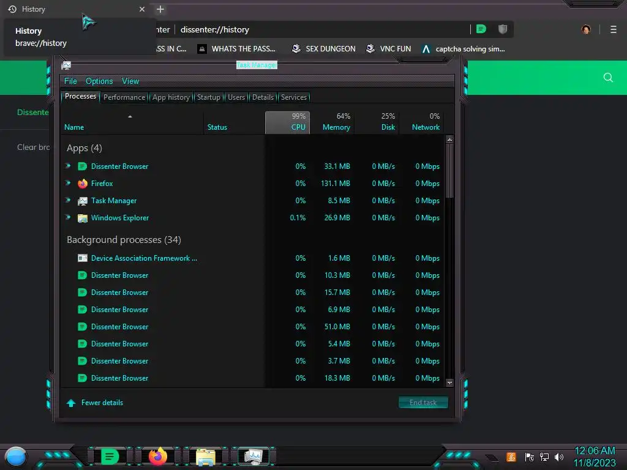Switch to the Users tab
Image resolution: width=627 pixels, height=470 pixels.
(x=236, y=97)
